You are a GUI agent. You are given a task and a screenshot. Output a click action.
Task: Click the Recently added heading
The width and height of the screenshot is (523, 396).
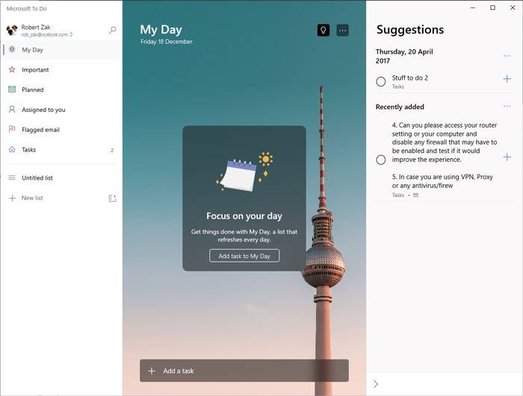tap(400, 107)
